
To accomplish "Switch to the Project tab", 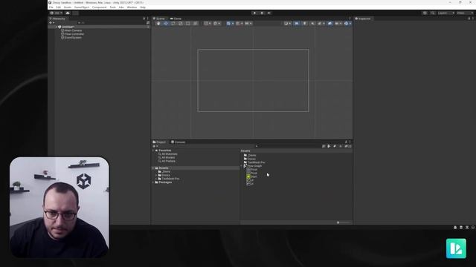I will coord(159,142).
